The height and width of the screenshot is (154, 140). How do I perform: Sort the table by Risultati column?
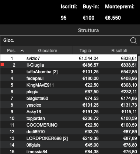tap(119, 51)
